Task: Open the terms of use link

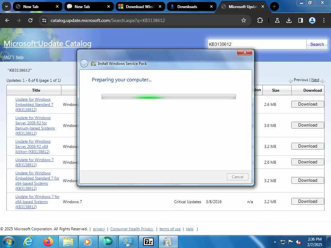Action: tap(170, 229)
